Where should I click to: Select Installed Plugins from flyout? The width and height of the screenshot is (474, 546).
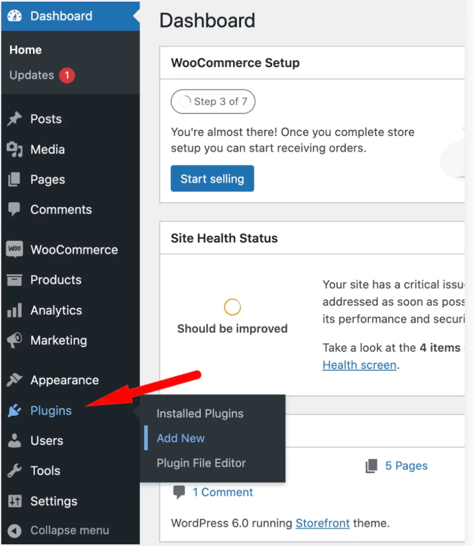pyautogui.click(x=200, y=413)
